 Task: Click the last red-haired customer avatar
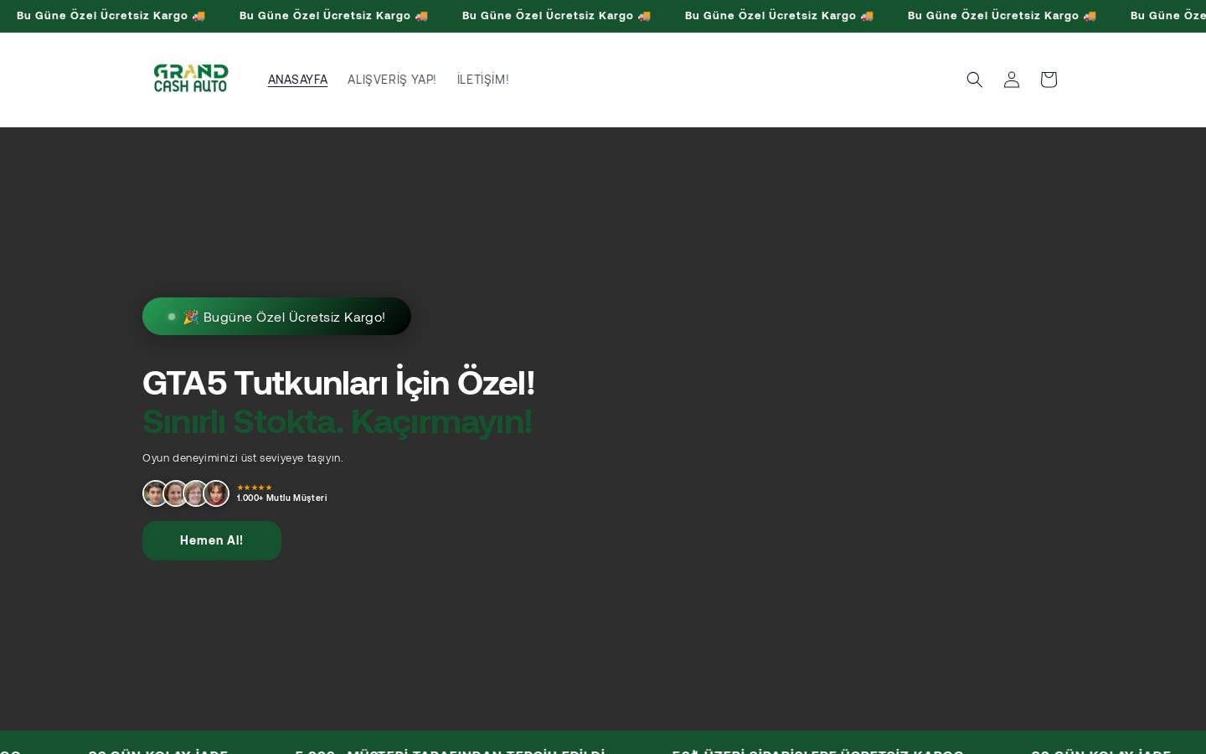[x=216, y=493]
